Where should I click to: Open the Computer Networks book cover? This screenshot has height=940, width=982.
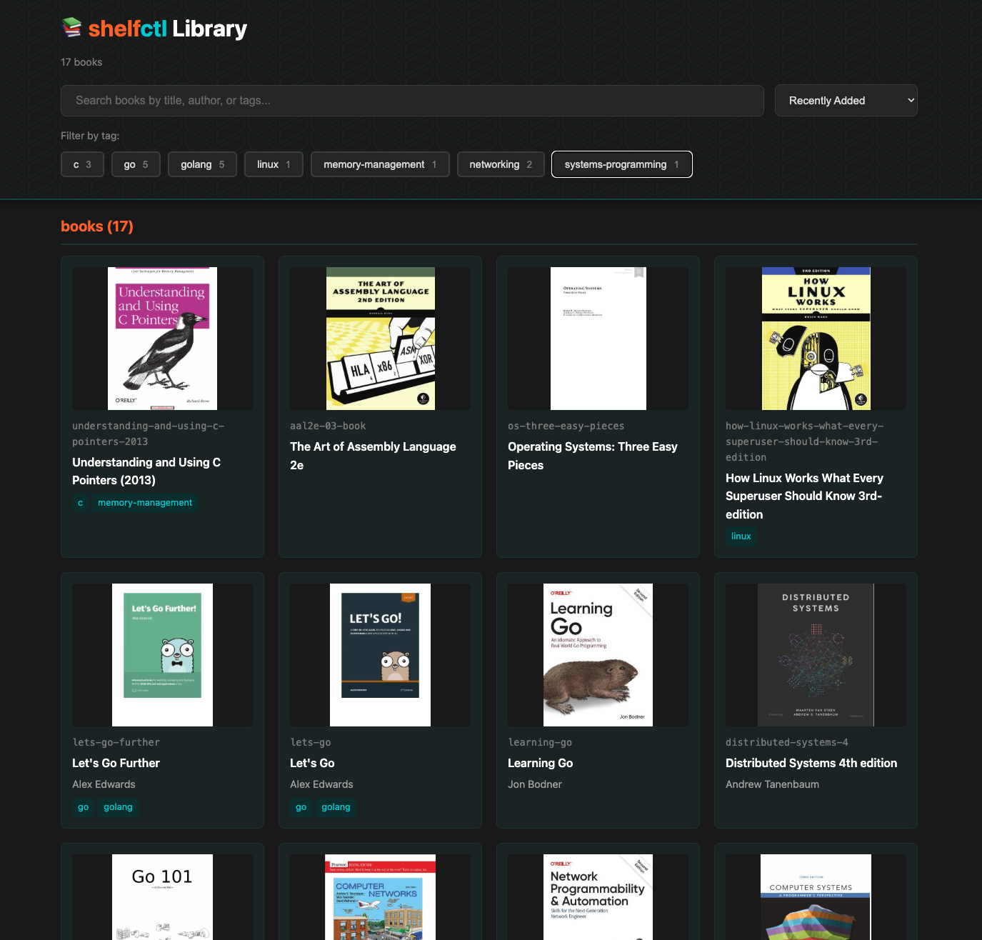tap(380, 897)
